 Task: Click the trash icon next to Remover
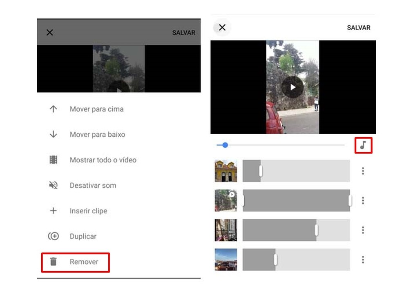click(x=53, y=262)
